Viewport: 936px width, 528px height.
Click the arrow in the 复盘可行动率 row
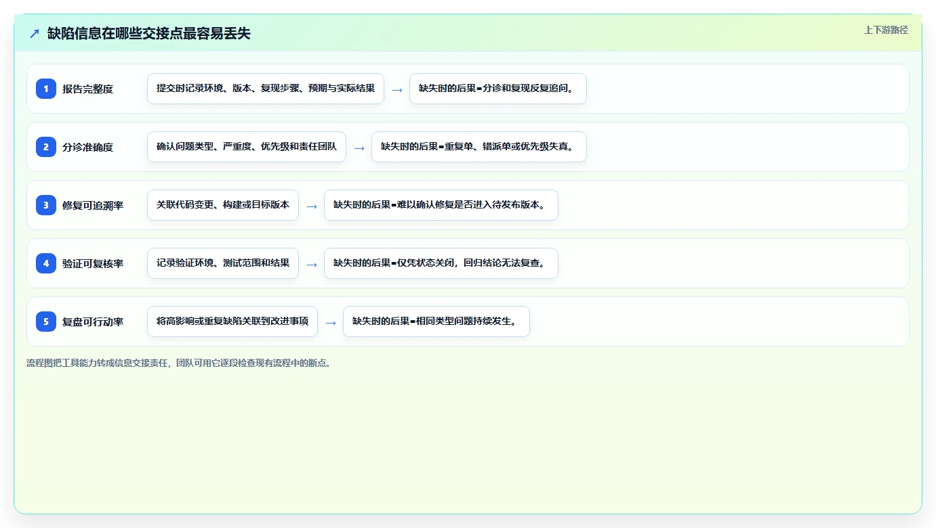tap(331, 322)
